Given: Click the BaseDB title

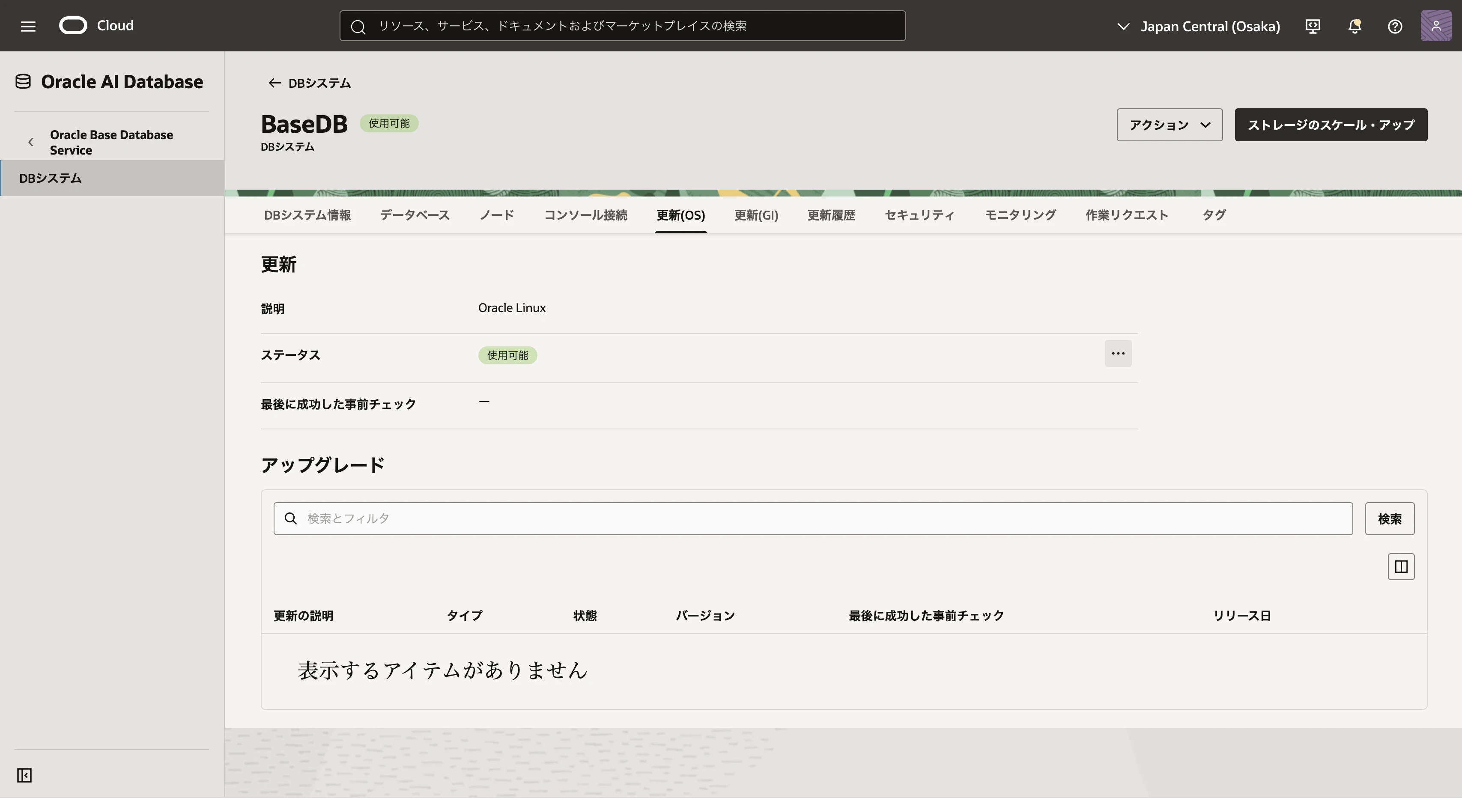Looking at the screenshot, I should [x=304, y=124].
